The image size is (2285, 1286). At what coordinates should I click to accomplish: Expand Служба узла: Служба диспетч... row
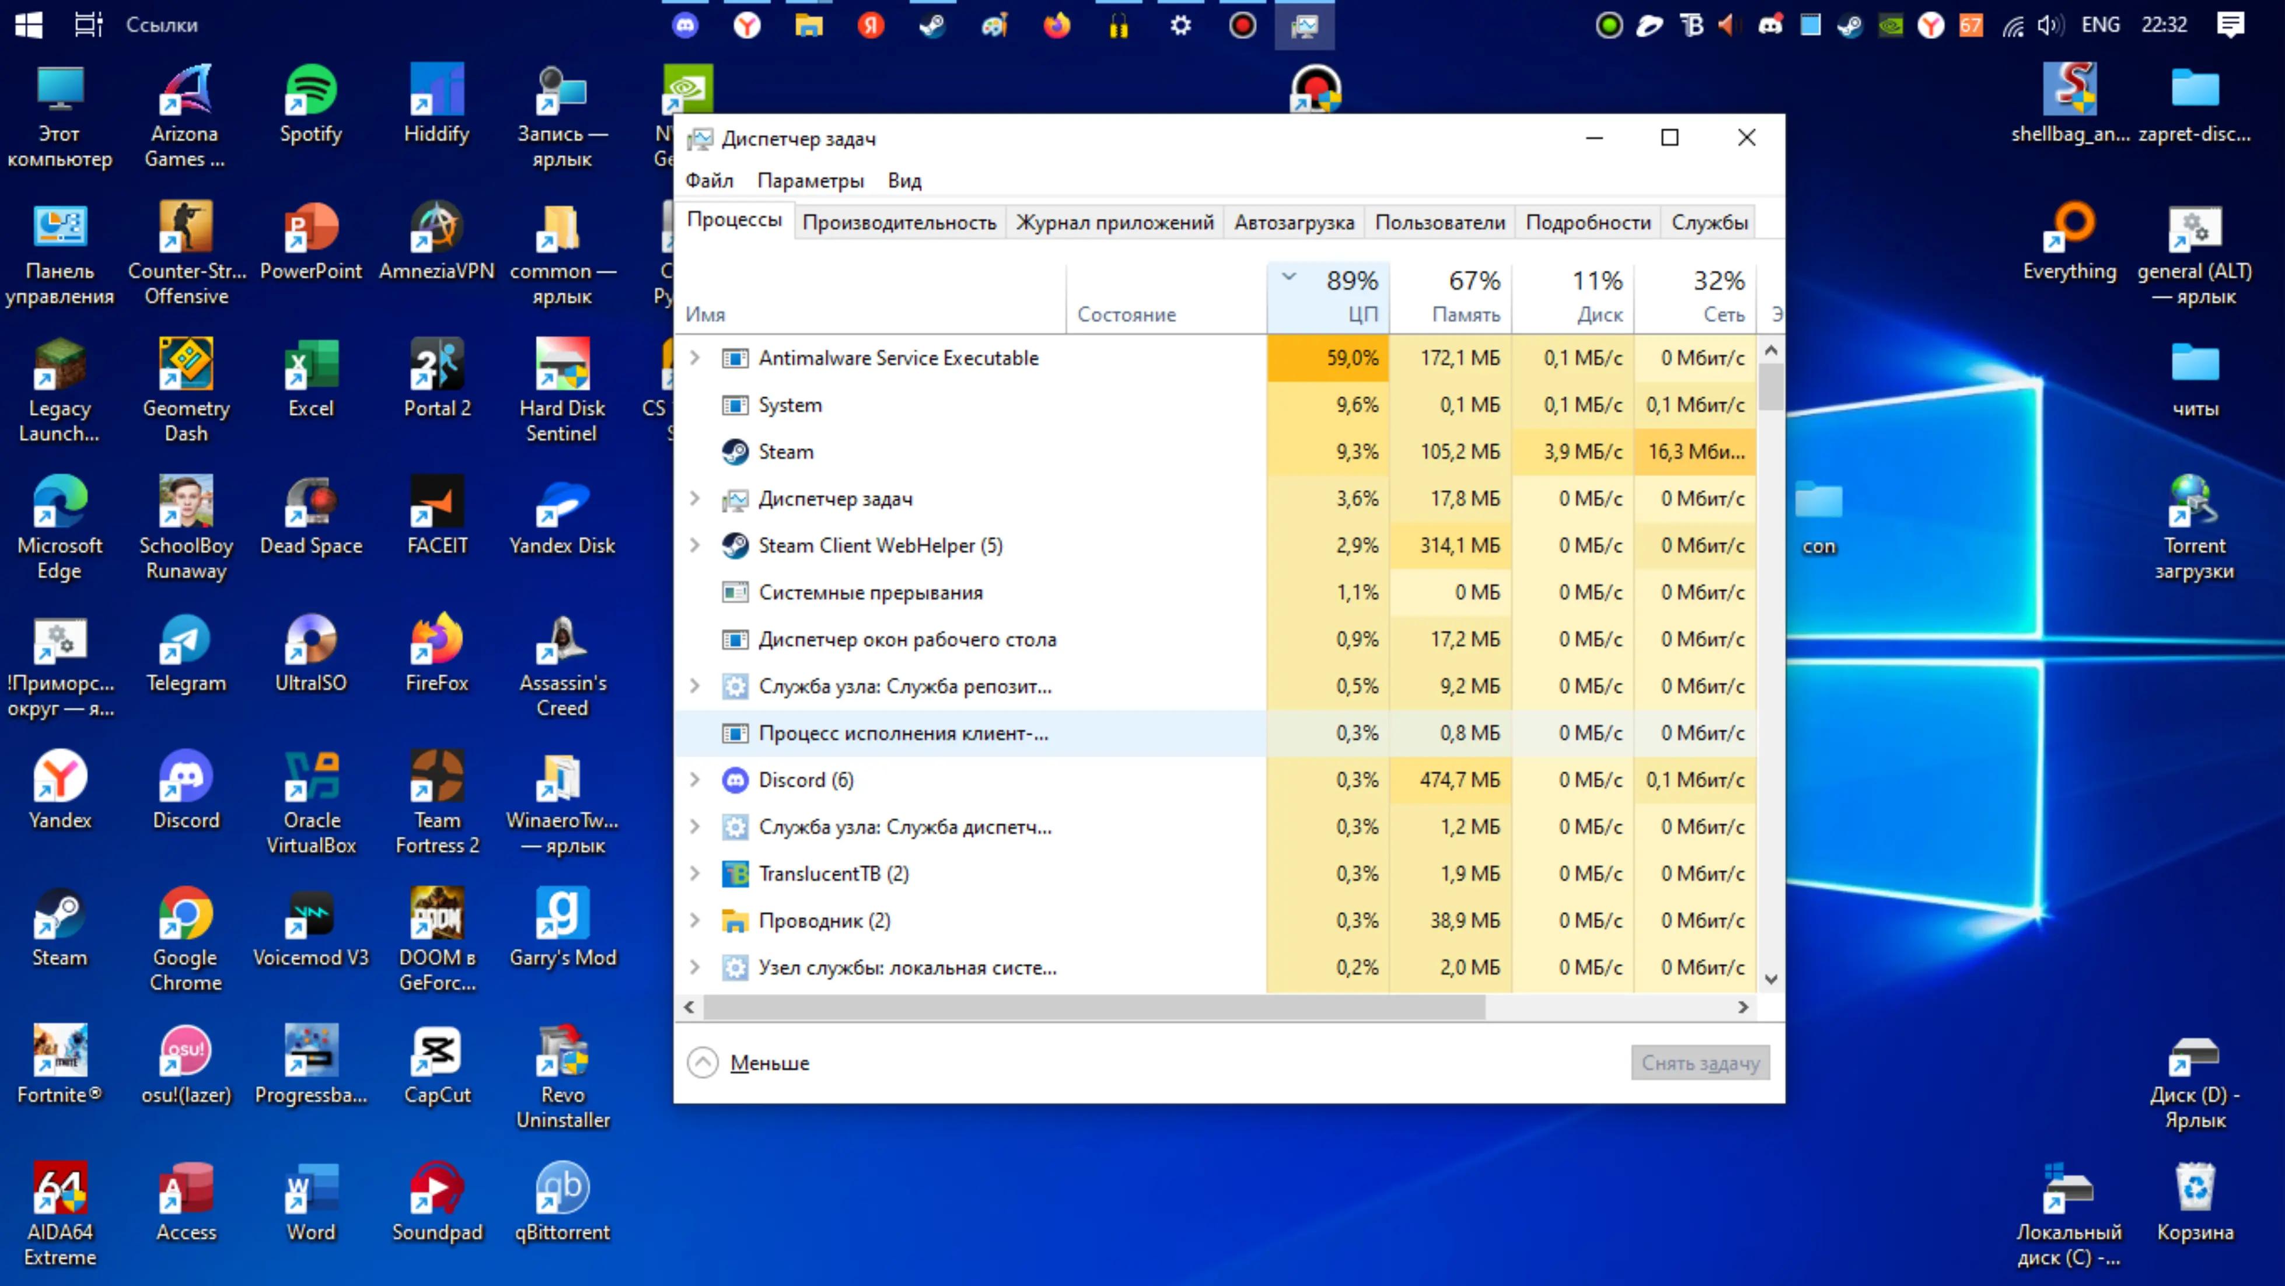[696, 827]
